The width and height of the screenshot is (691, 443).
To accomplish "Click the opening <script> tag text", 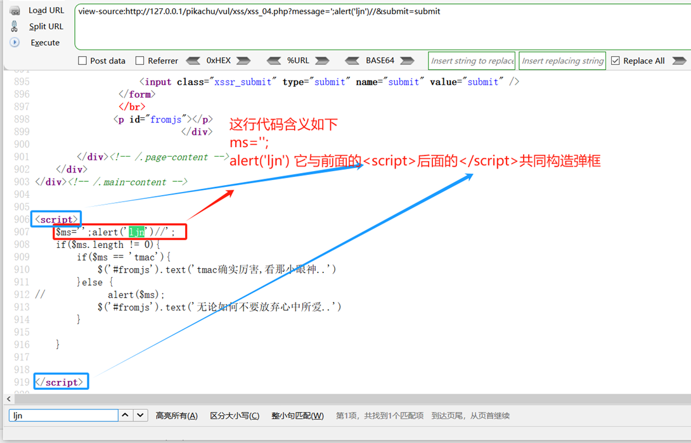I will (56, 219).
